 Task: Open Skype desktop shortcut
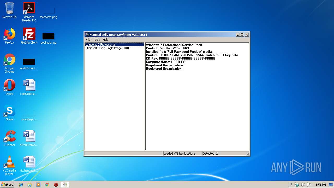click(x=9, y=113)
